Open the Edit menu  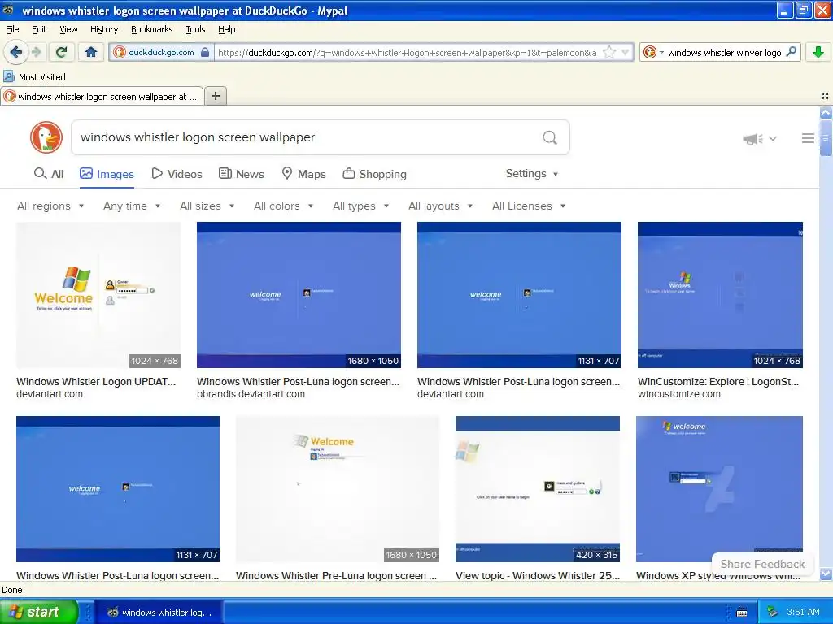point(39,29)
